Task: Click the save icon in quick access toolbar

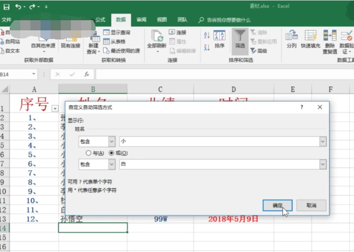Action: pyautogui.click(x=6, y=7)
